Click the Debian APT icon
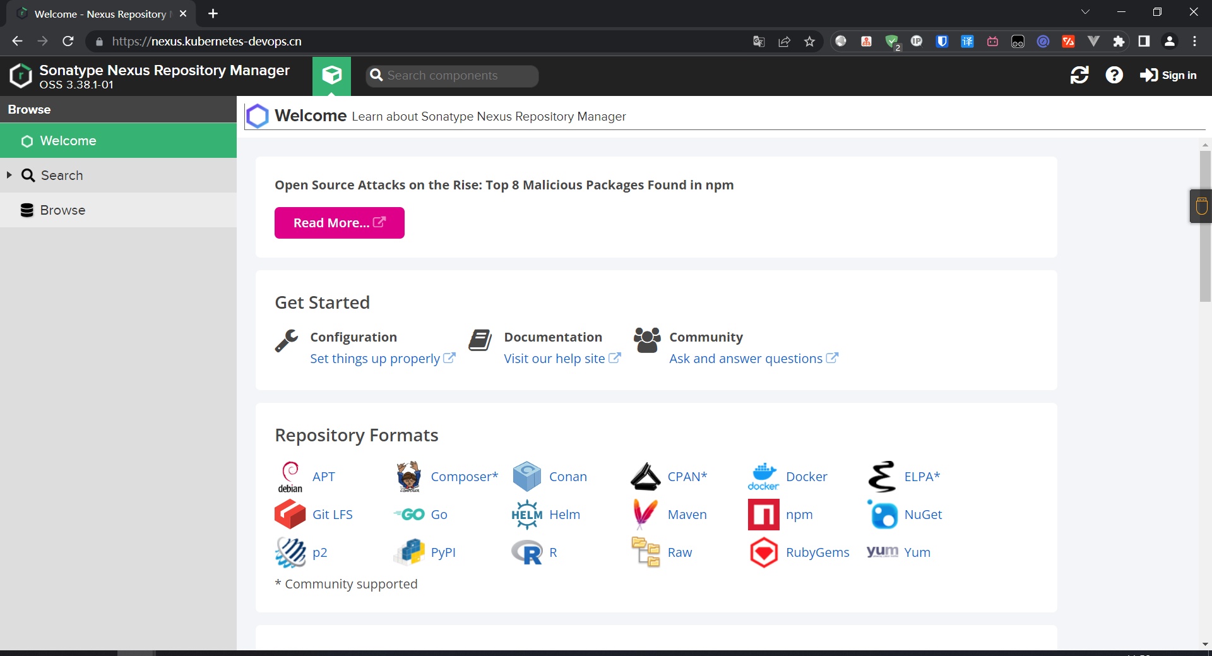This screenshot has height=656, width=1212. tap(290, 477)
